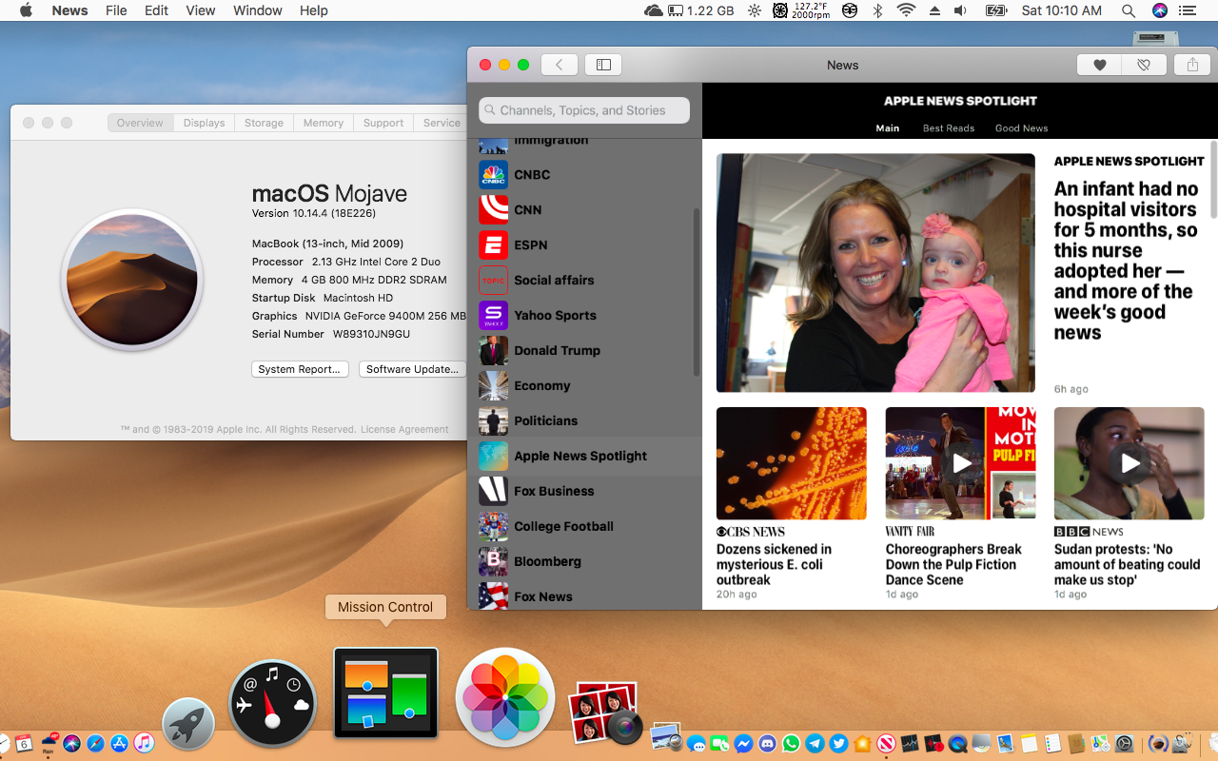Click the Share button in News toolbar
1218x761 pixels.
(1192, 65)
